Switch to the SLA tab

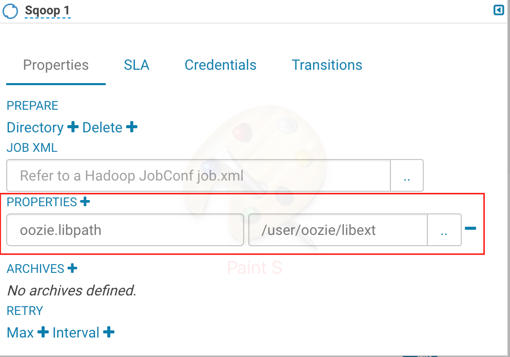pyautogui.click(x=136, y=65)
